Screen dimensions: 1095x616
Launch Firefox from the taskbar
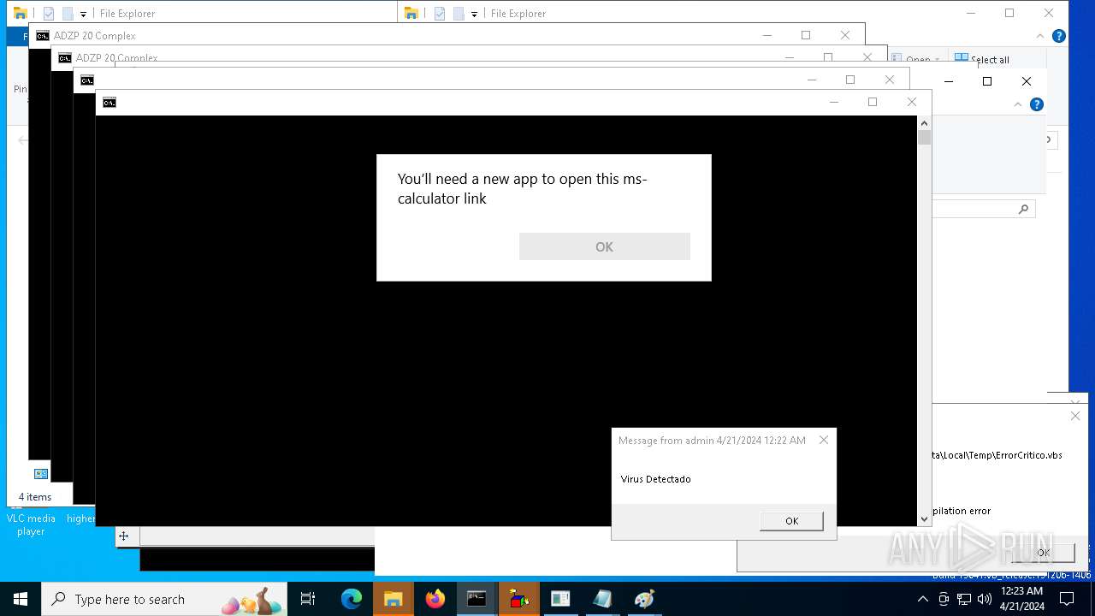[435, 599]
